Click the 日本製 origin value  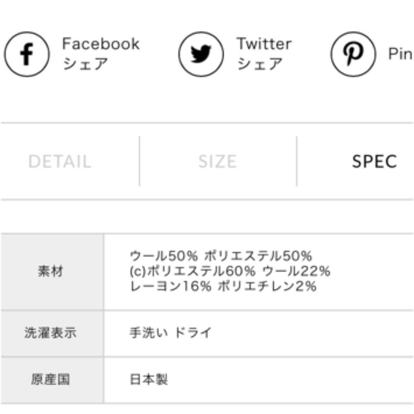(149, 379)
